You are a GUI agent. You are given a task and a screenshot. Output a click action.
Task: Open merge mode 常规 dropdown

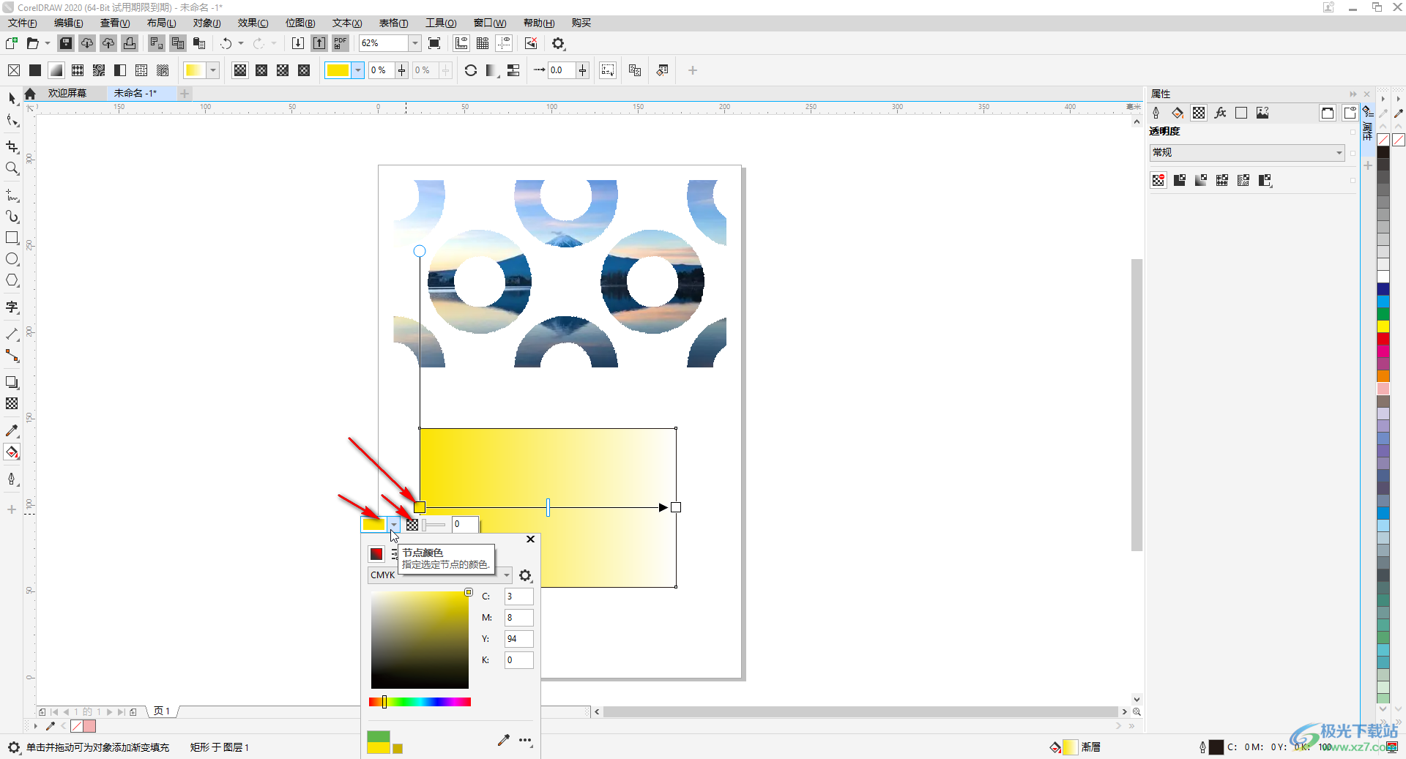click(x=1246, y=152)
